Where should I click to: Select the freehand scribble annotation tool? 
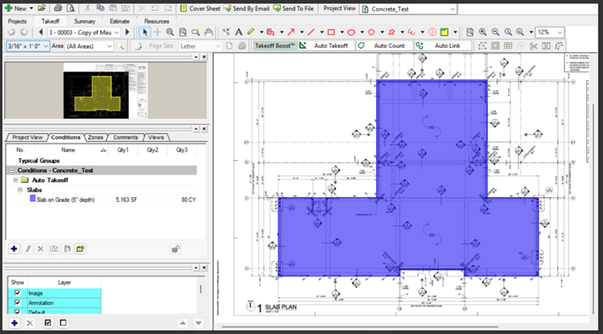[x=411, y=32]
